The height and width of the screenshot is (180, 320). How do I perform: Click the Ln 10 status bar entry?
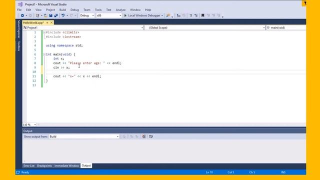pos(209,172)
